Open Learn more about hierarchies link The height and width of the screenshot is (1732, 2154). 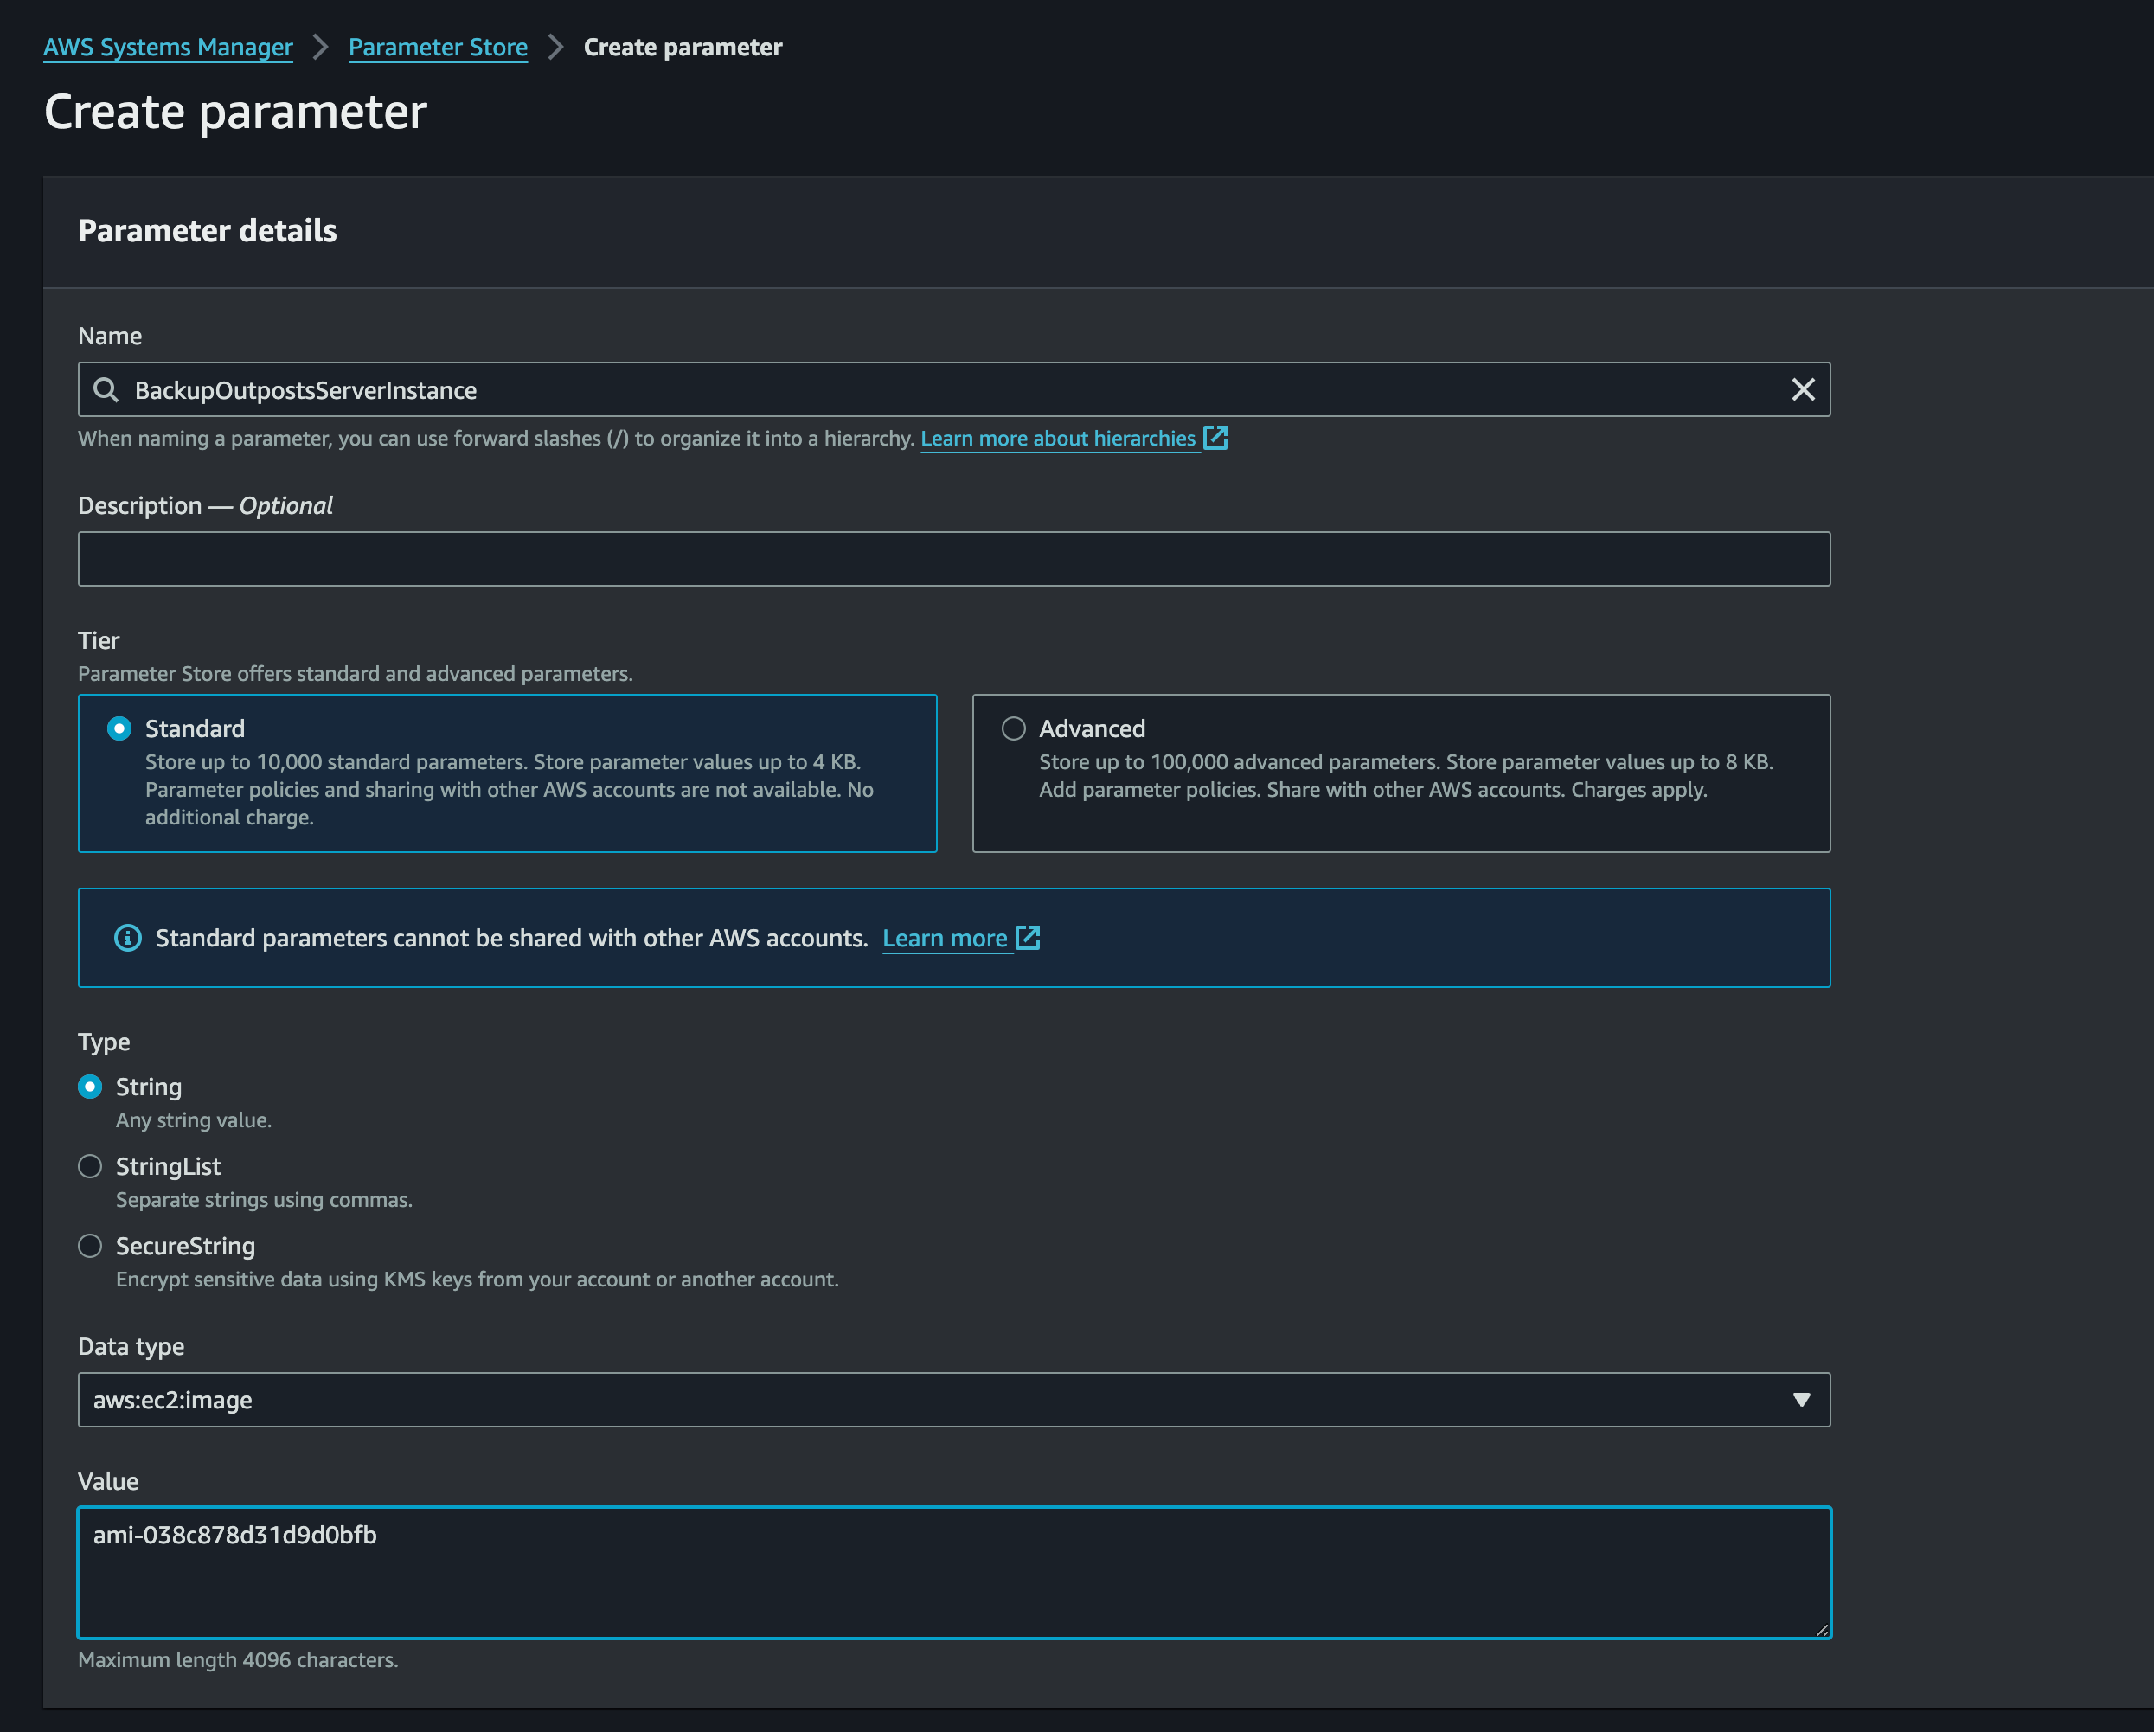1057,439
